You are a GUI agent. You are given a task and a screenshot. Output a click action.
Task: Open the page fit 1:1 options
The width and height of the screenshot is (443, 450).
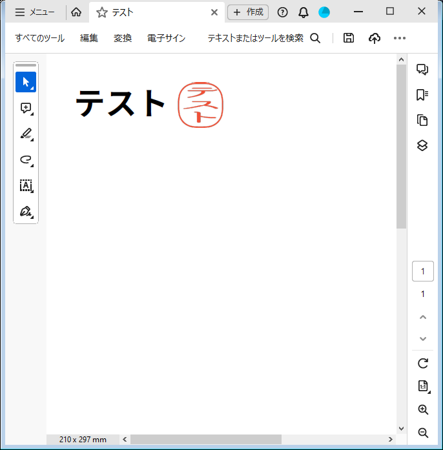pyautogui.click(x=423, y=386)
